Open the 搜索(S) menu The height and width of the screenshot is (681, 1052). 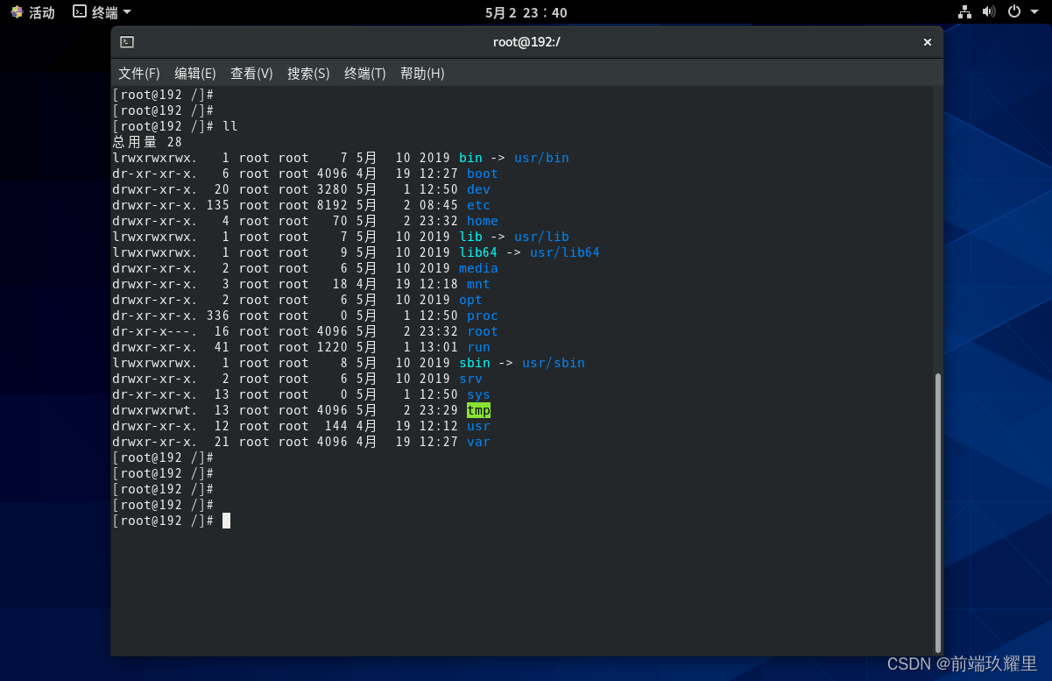(308, 74)
